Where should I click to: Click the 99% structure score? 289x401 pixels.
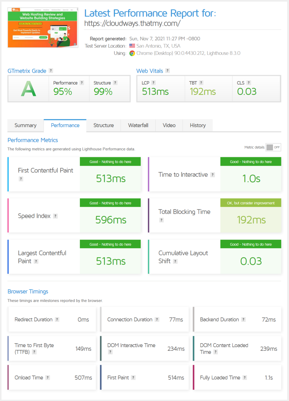coord(103,91)
